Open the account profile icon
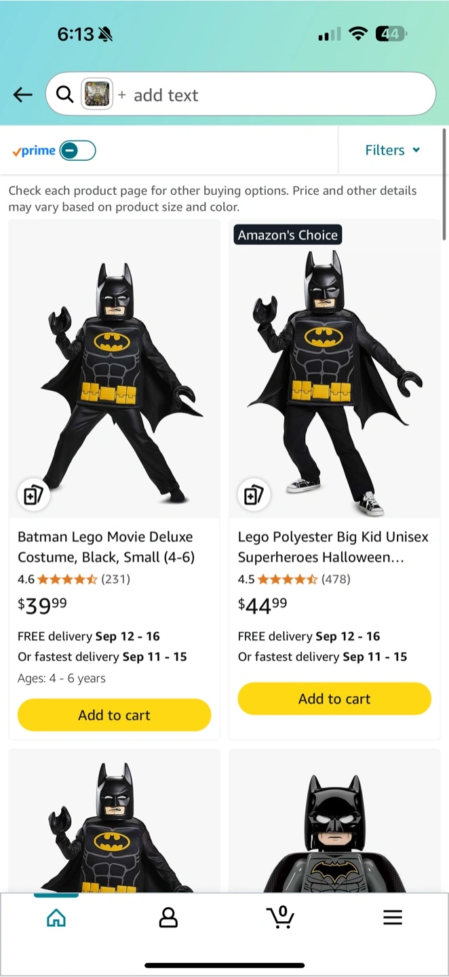Viewport: 449px width, 977px height. coord(168,918)
